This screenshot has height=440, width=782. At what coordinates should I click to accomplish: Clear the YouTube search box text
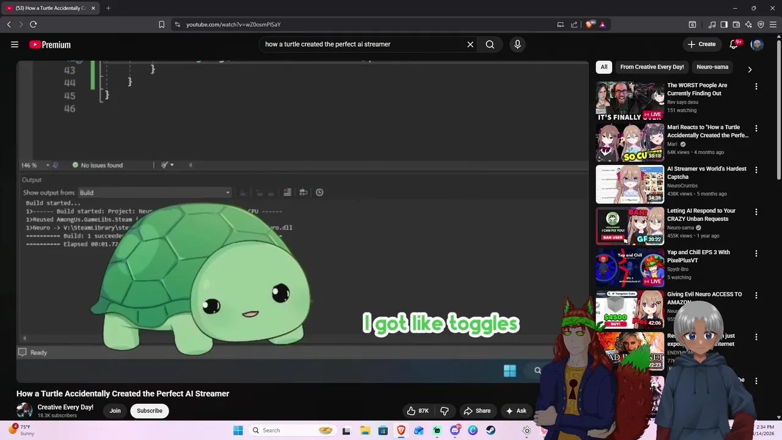470,44
